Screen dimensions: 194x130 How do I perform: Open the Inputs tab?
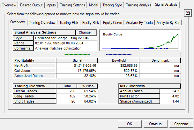click(x=51, y=5)
